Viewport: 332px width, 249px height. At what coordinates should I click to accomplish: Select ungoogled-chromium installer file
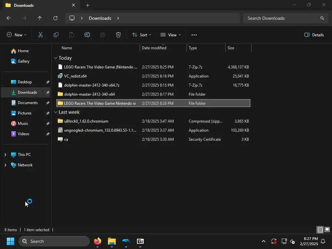(x=153, y=130)
